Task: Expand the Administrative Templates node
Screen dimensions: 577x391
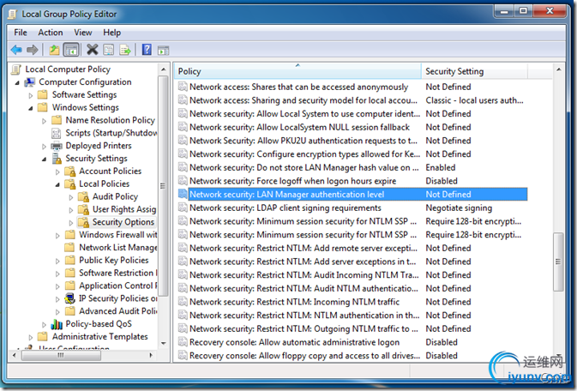Action: (x=31, y=337)
